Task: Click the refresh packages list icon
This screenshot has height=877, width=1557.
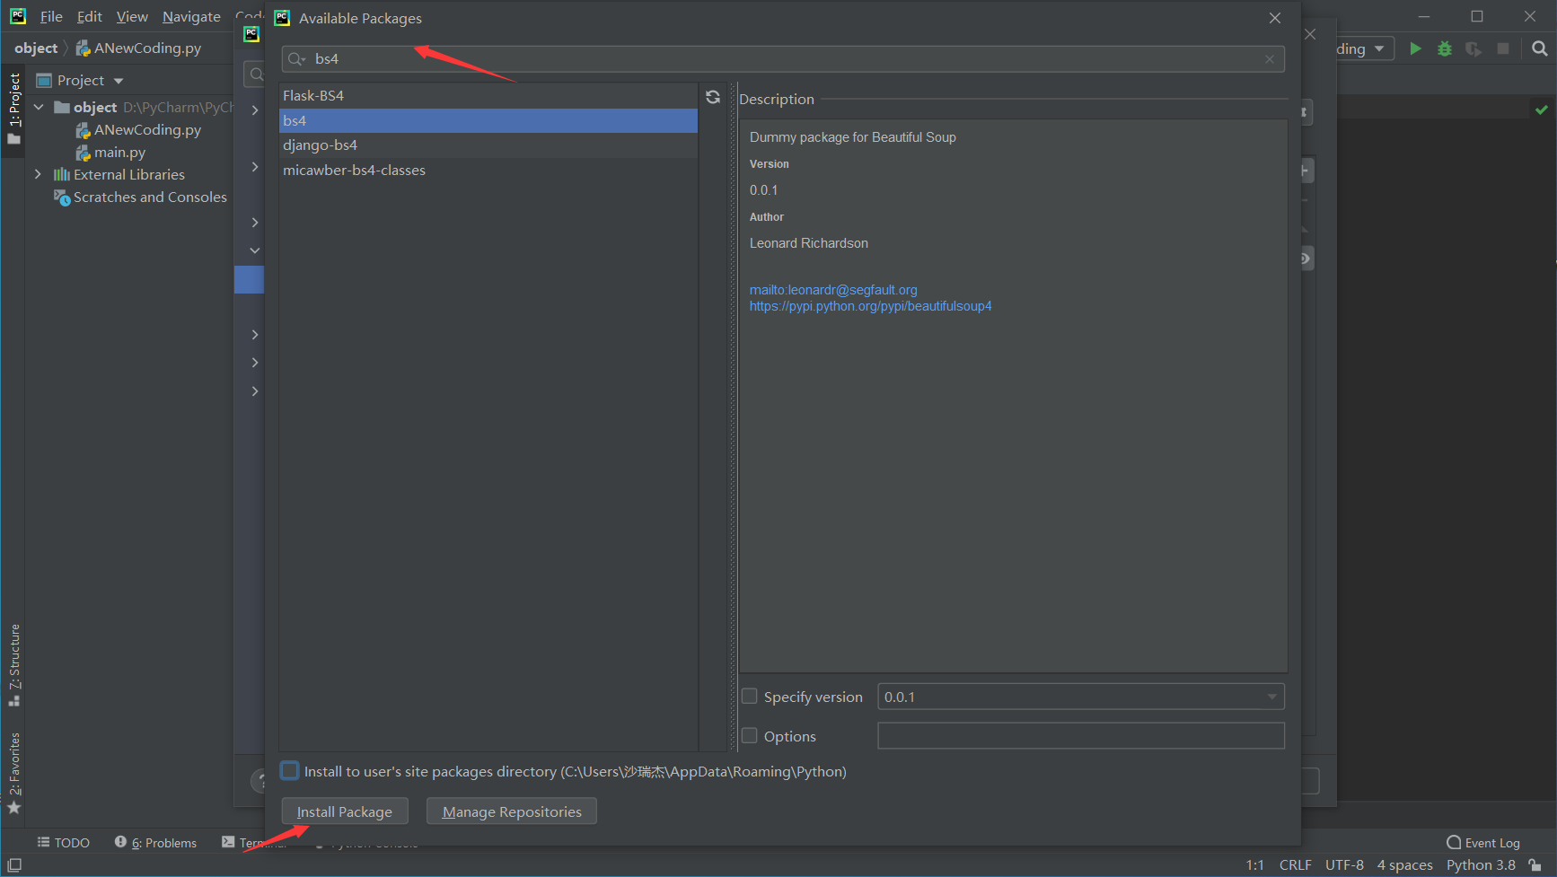Action: (713, 97)
